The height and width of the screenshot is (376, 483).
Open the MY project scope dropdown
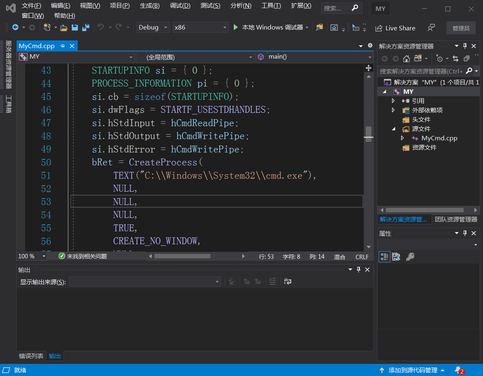(x=76, y=57)
